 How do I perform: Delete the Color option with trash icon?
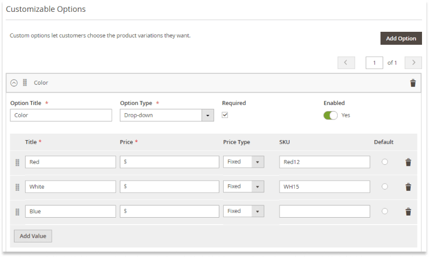point(413,83)
